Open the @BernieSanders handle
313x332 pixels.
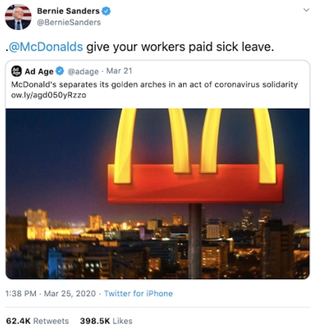[69, 22]
